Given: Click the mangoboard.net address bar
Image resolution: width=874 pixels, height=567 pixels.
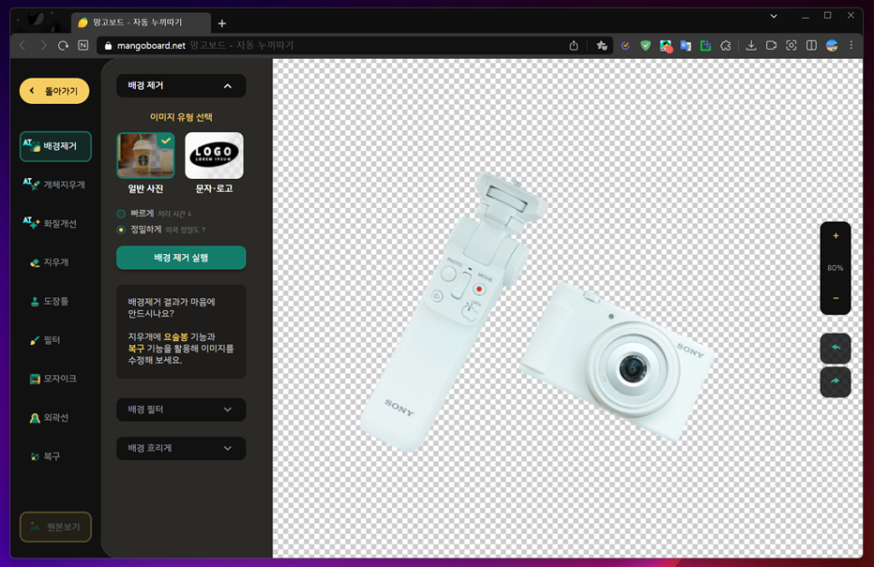Looking at the screenshot, I should click(335, 46).
